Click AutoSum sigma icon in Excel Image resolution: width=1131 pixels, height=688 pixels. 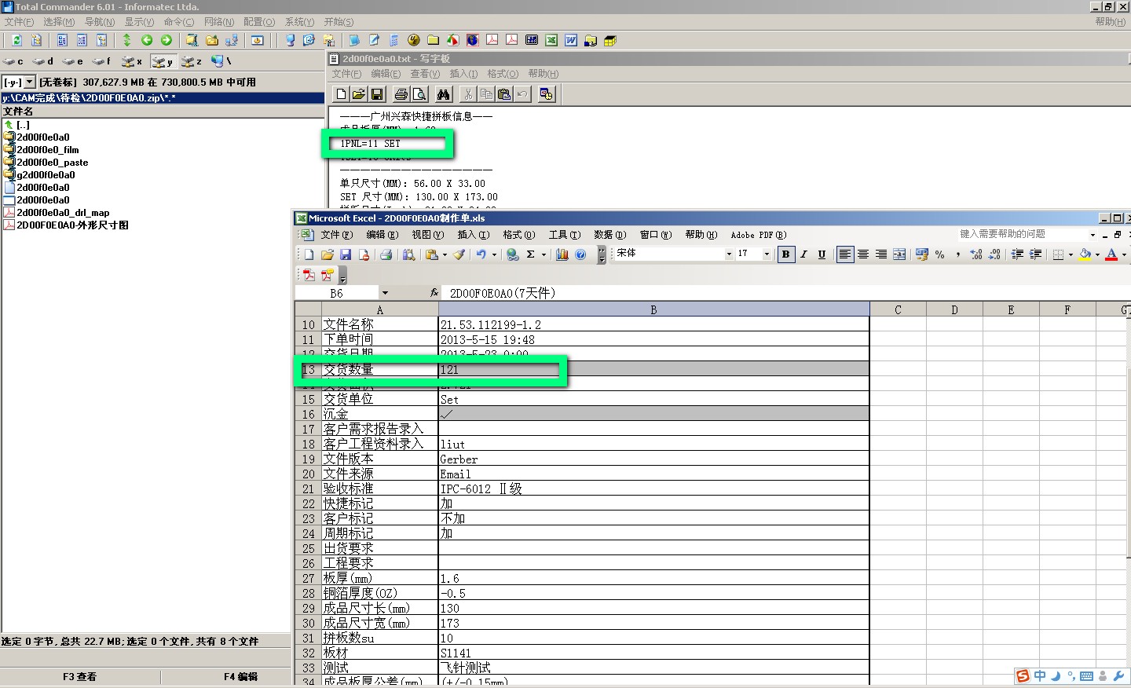click(x=531, y=254)
